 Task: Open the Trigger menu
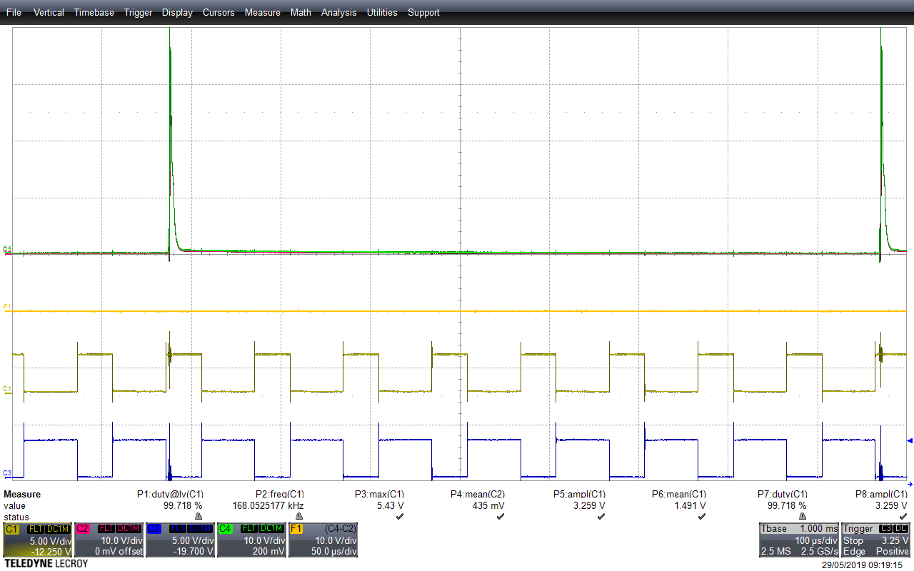(x=138, y=12)
